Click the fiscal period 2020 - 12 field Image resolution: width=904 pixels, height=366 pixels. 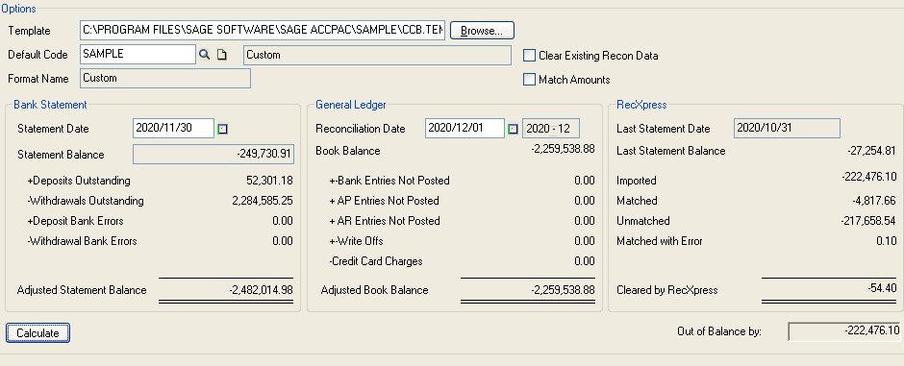(x=551, y=129)
